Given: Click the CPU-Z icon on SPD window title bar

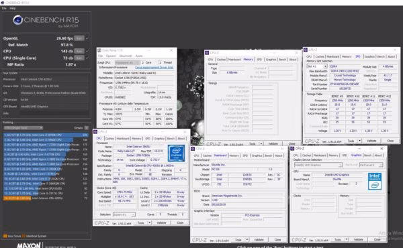Looking at the screenshot, I should coord(306,50).
